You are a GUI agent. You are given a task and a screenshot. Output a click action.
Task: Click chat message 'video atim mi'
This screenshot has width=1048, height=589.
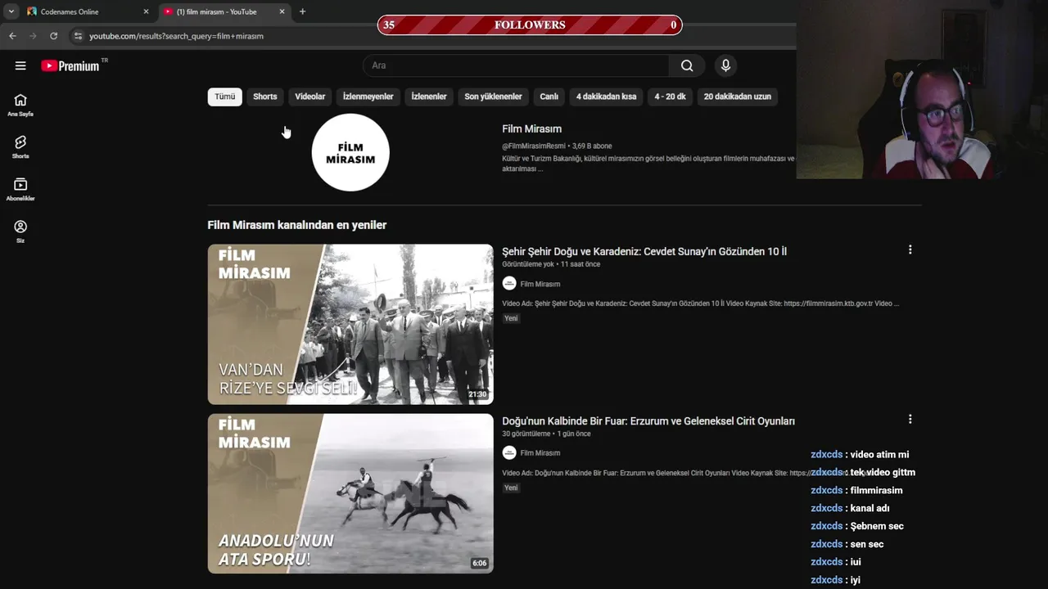point(879,454)
